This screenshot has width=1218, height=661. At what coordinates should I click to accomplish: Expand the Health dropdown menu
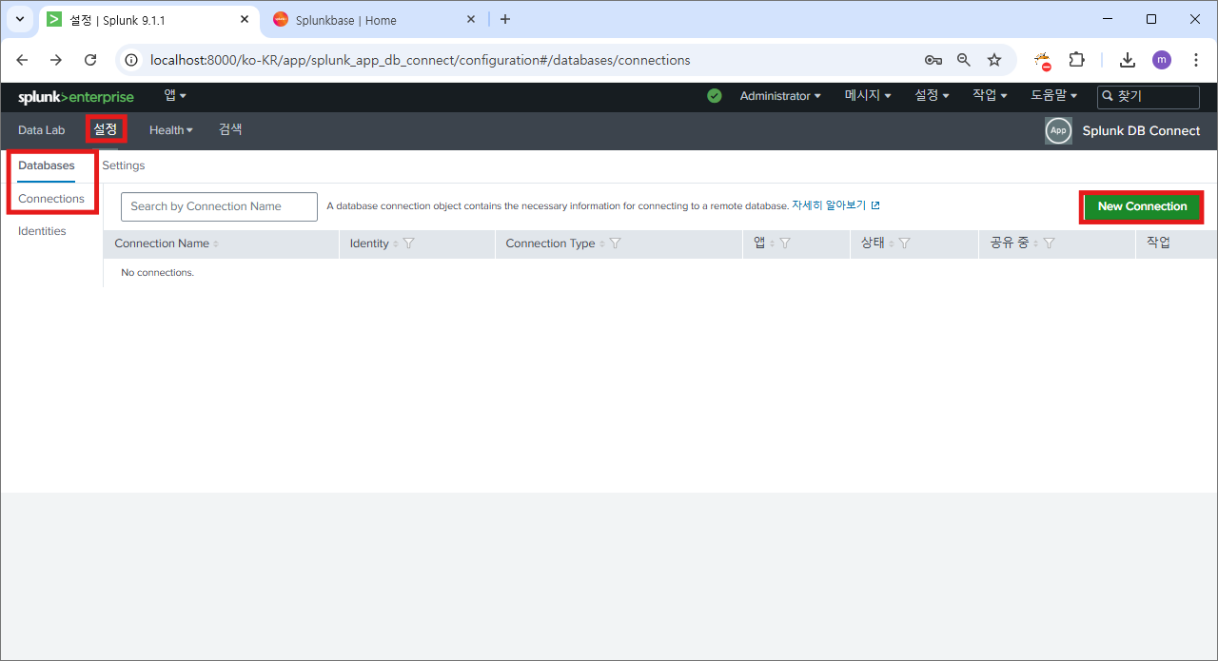171,130
